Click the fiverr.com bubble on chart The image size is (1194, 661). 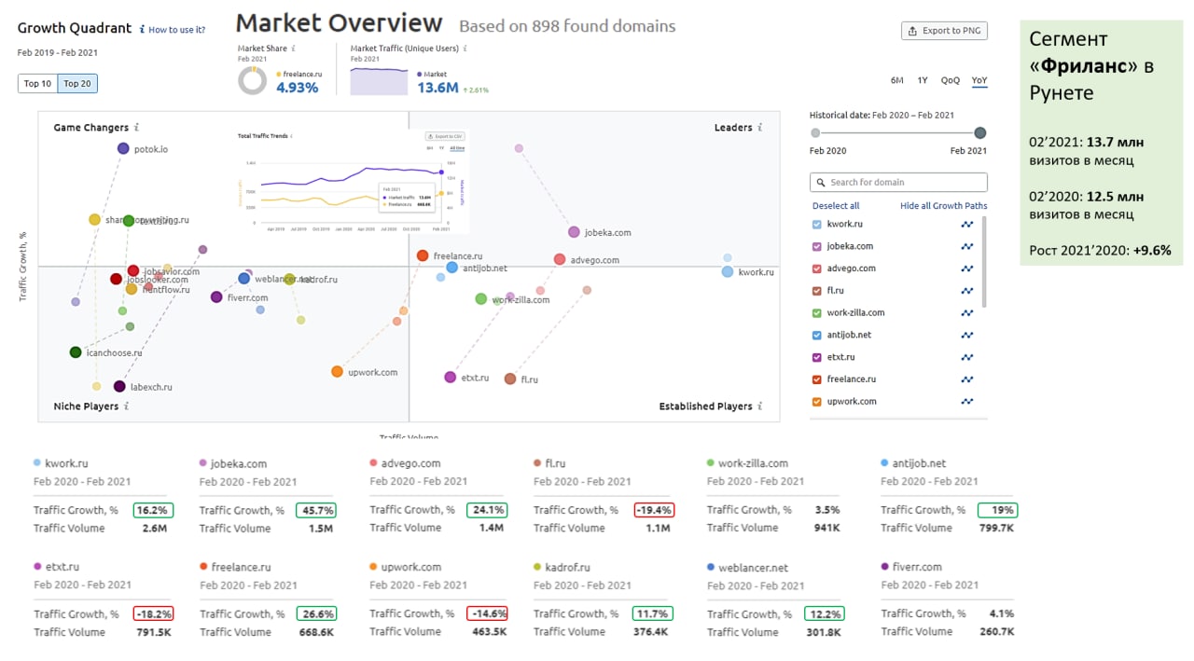216,297
